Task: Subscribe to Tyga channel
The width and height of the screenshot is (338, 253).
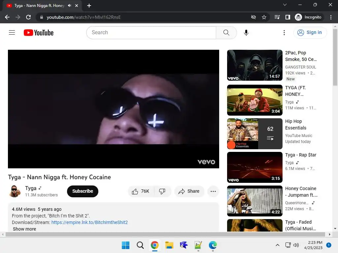Action: coord(83,191)
